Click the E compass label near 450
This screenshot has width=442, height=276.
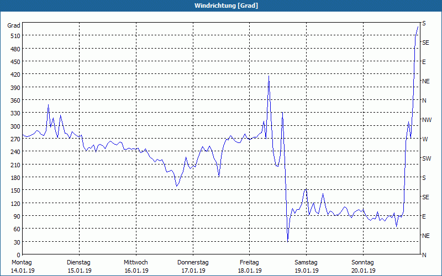424,62
